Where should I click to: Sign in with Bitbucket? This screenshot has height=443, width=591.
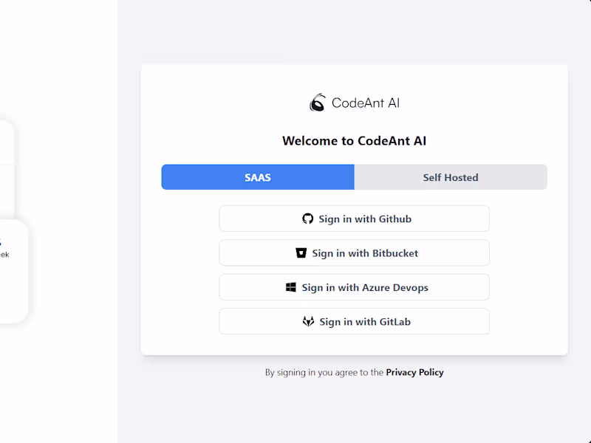point(354,253)
